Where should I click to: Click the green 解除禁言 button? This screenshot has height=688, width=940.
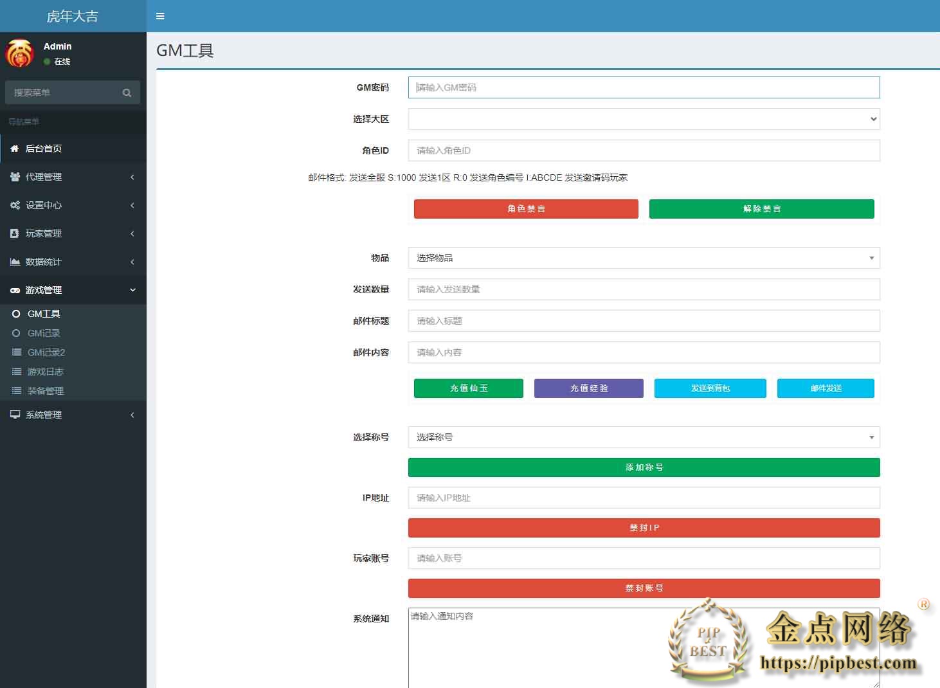[762, 209]
